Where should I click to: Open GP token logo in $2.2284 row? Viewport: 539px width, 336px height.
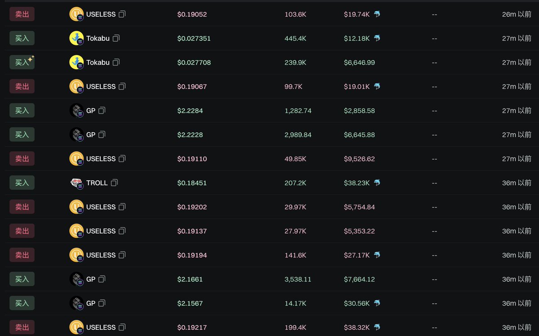tap(76, 110)
